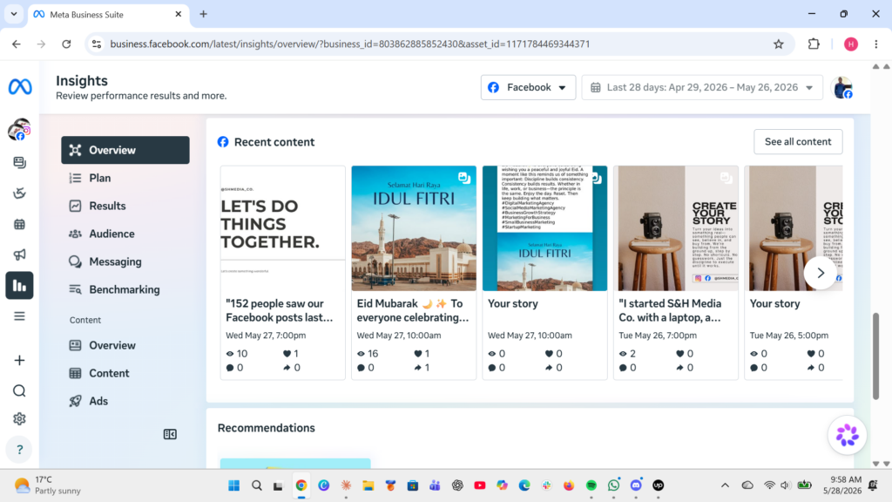Open Spotify from the taskbar
Image resolution: width=892 pixels, height=502 pixels.
click(591, 485)
